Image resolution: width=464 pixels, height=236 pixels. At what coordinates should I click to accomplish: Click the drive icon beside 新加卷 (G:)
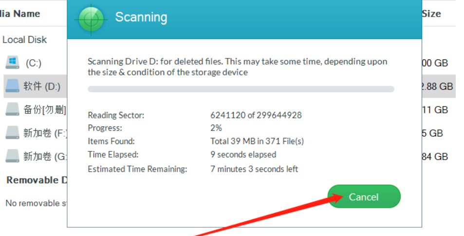pyautogui.click(x=12, y=156)
